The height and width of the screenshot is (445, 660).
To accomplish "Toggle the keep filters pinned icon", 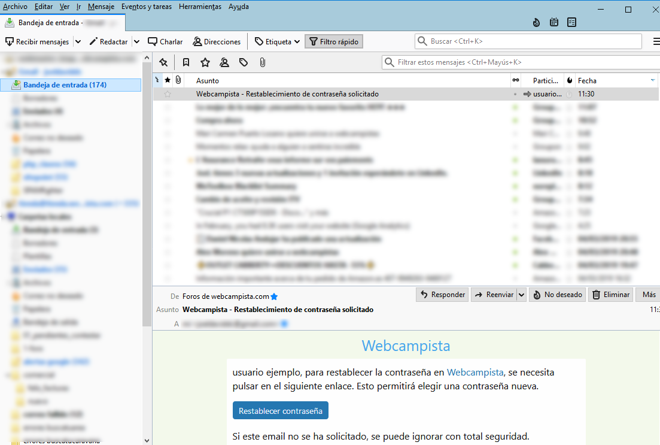I will pos(163,62).
